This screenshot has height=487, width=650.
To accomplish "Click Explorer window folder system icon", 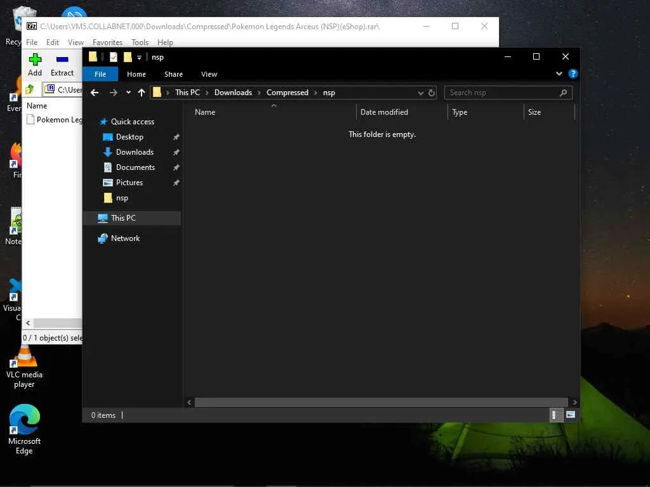I will (93, 56).
